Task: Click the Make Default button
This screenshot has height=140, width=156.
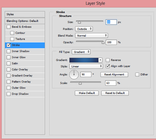Action: [x=87, y=93]
